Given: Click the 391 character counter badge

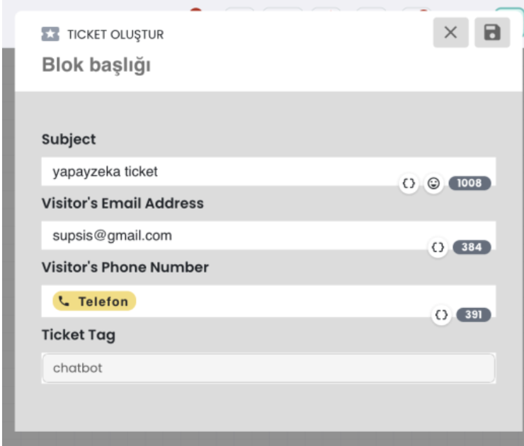Looking at the screenshot, I should 474,315.
